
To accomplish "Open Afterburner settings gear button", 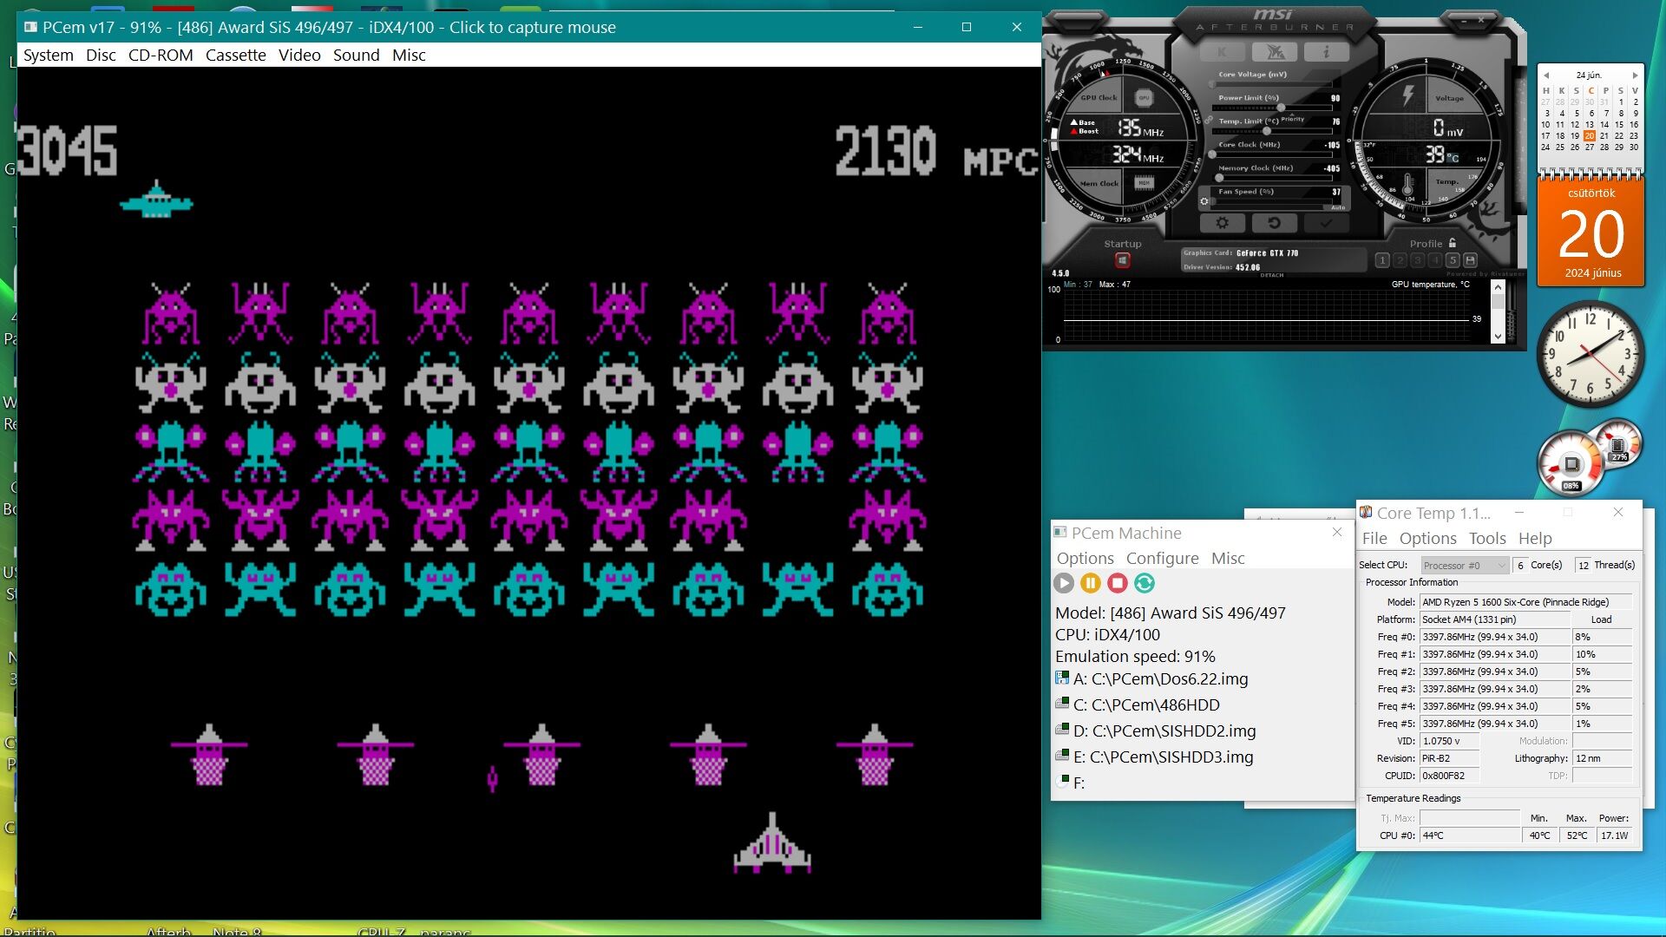I will pyautogui.click(x=1223, y=223).
